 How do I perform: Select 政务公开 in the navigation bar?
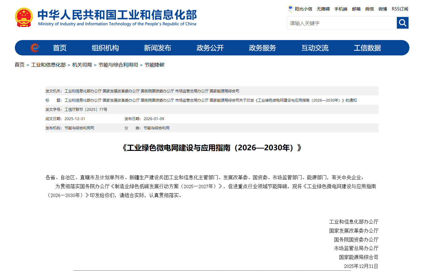point(210,48)
